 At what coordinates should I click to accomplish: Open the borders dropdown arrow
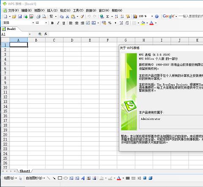(x=138, y=23)
